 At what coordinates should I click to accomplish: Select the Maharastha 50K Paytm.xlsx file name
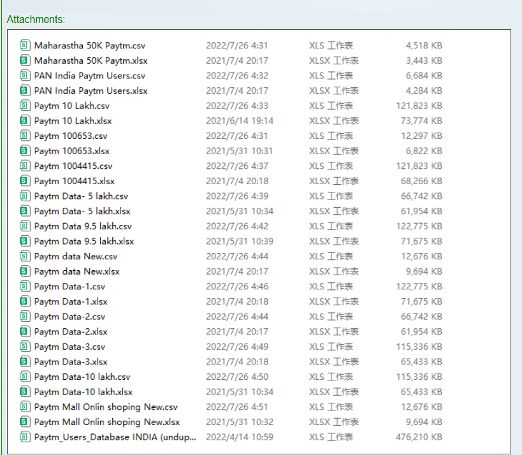91,61
